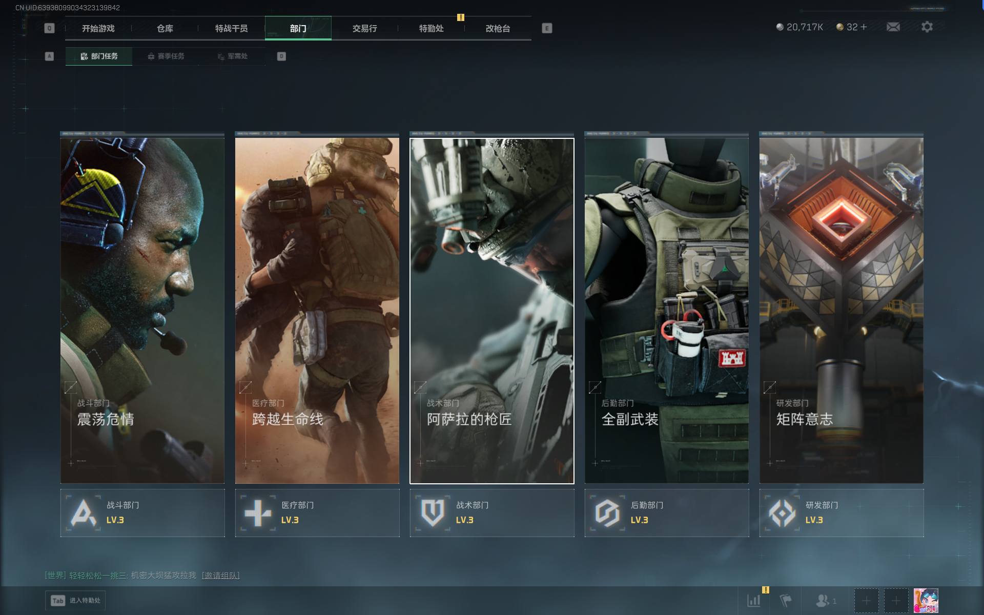
Task: Click the 战斗部门 level emblem icon
Action: (84, 513)
